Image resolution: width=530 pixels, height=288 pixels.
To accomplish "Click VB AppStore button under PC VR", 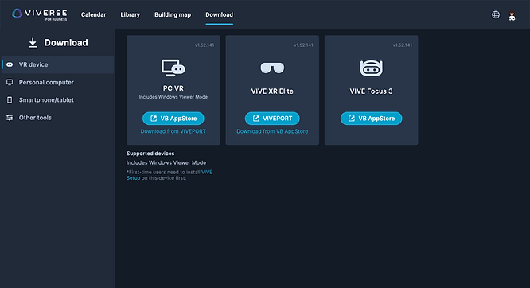I will (x=173, y=119).
